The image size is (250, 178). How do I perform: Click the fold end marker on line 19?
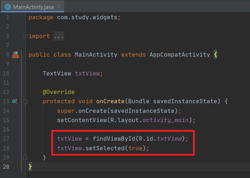[25, 157]
